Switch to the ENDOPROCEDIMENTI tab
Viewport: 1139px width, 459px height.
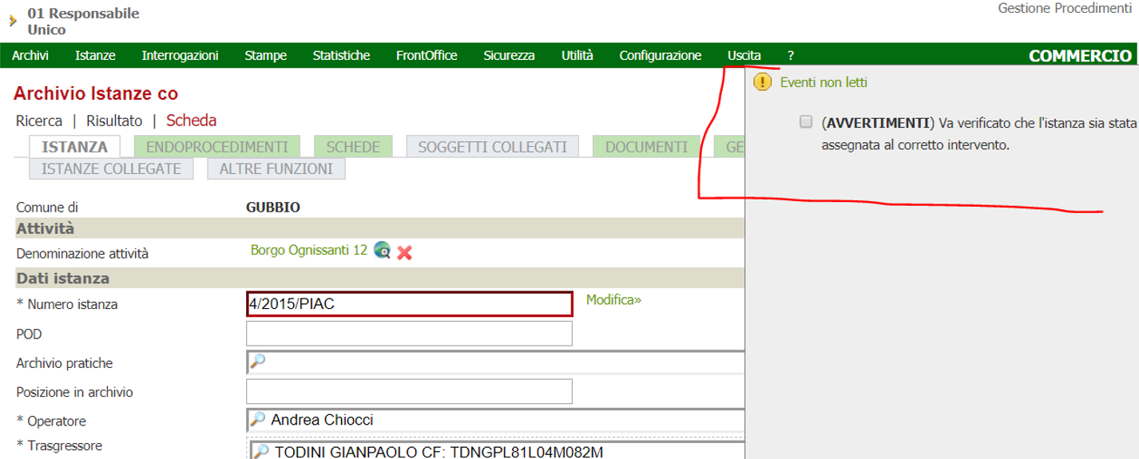(216, 147)
